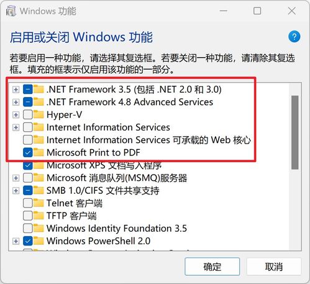This screenshot has height=284, width=310.
Task: Expand SMB 1.0/CIFS 文件共享支持 node
Action: tap(16, 191)
